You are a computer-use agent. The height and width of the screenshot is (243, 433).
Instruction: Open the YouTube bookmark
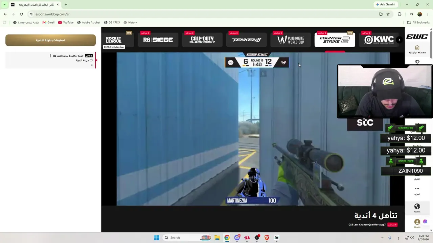[x=66, y=23]
